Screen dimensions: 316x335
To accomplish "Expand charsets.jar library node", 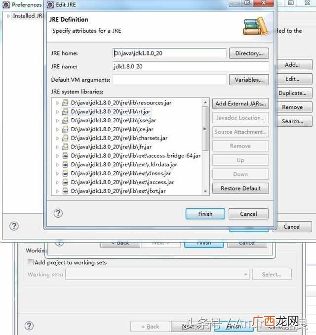I will (x=57, y=138).
